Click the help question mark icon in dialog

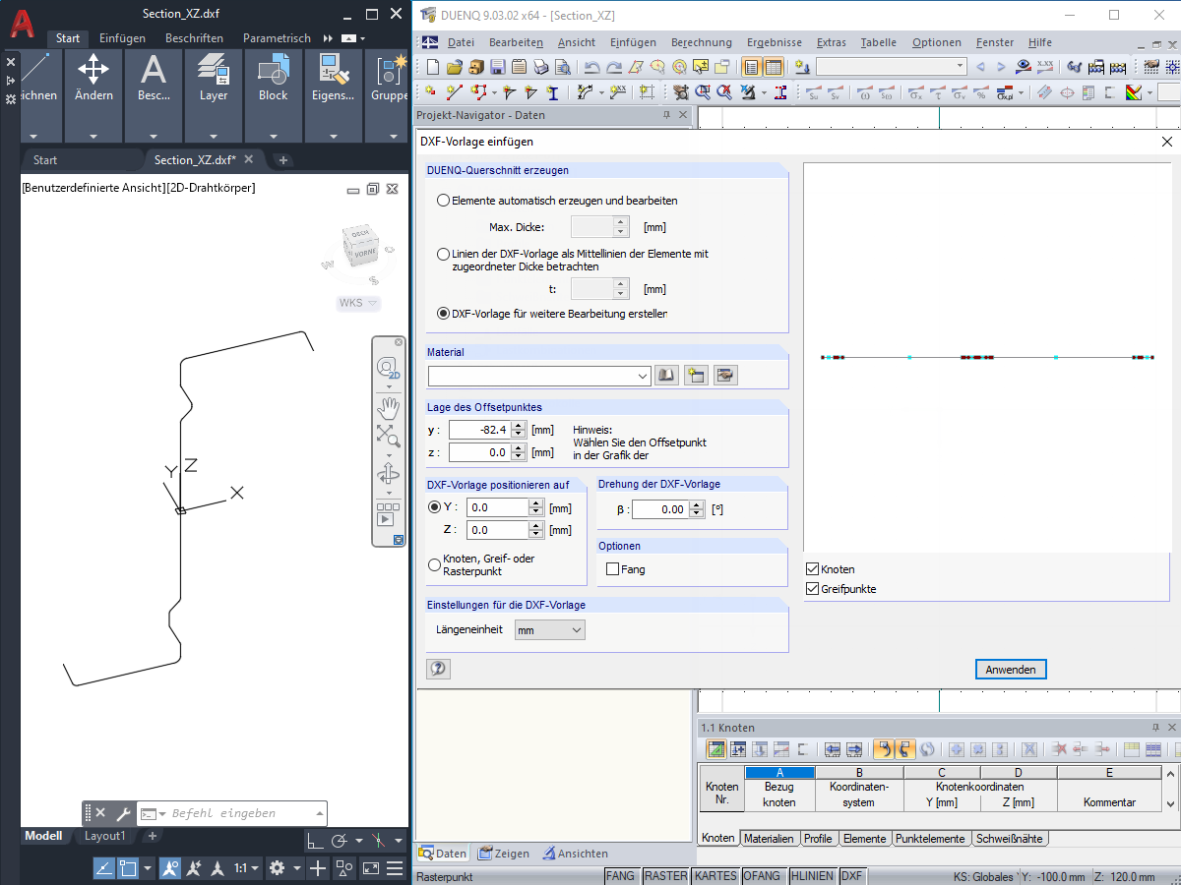click(438, 669)
